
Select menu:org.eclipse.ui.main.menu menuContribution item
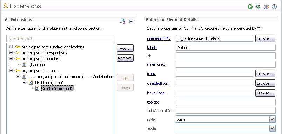(x=71, y=77)
